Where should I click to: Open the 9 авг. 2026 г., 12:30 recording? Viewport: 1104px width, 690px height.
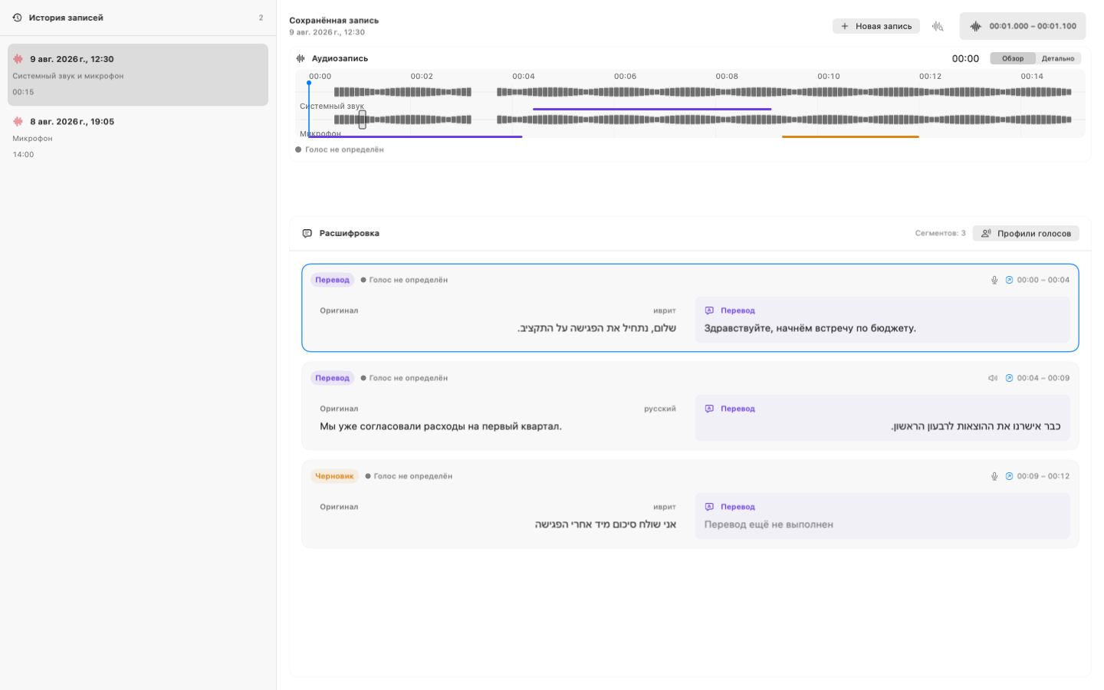[x=138, y=74]
